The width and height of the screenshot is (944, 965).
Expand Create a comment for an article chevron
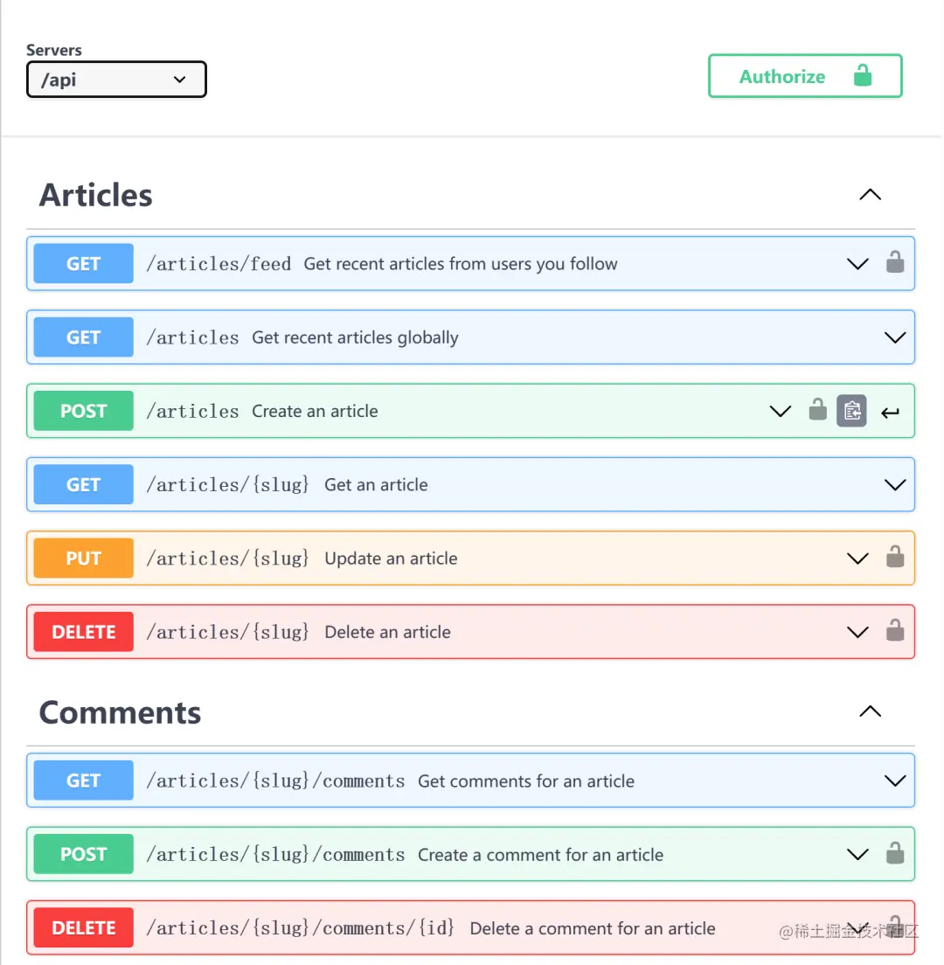pyautogui.click(x=857, y=854)
